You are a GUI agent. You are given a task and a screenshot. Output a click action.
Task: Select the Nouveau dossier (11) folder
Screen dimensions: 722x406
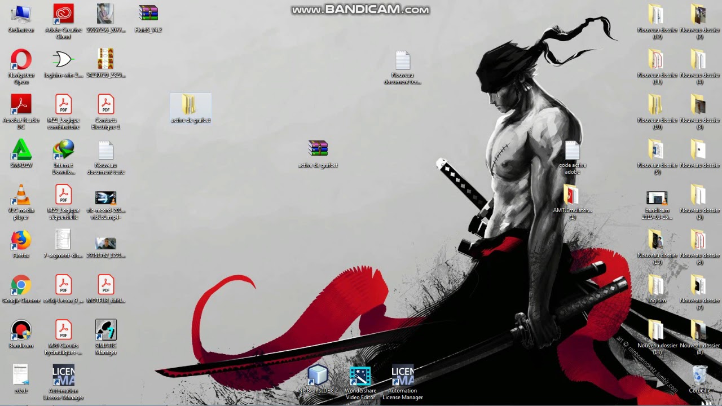[x=657, y=67]
